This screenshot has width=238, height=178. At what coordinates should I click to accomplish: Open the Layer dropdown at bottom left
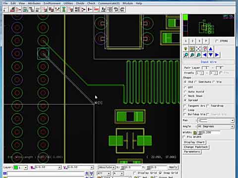point(25,168)
